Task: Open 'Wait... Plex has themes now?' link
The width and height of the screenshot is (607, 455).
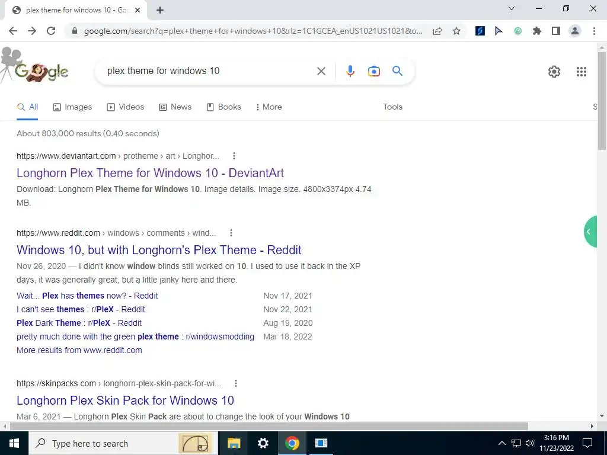Action: tap(87, 296)
